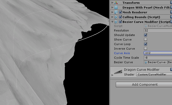This screenshot has height=105, width=172.
Task: Disable the Bezier Curve Modifier component checkbox
Action: click(120, 22)
